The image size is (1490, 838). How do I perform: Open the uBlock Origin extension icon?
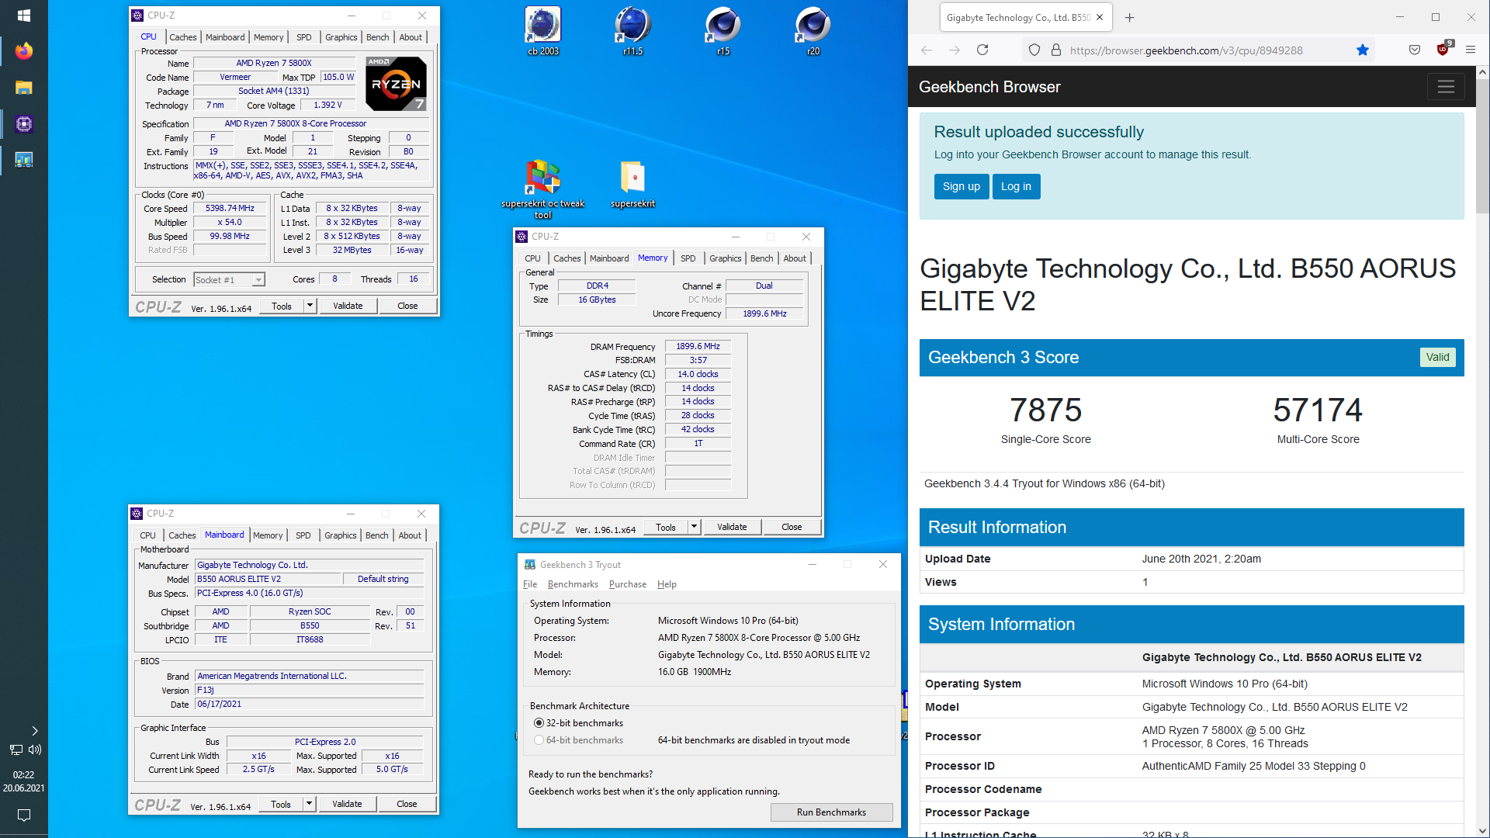(x=1443, y=49)
